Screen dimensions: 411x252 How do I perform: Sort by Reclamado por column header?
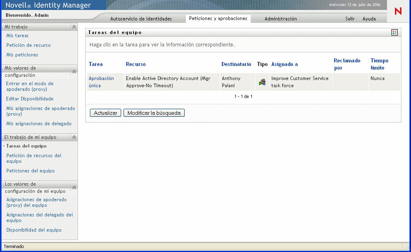click(347, 64)
